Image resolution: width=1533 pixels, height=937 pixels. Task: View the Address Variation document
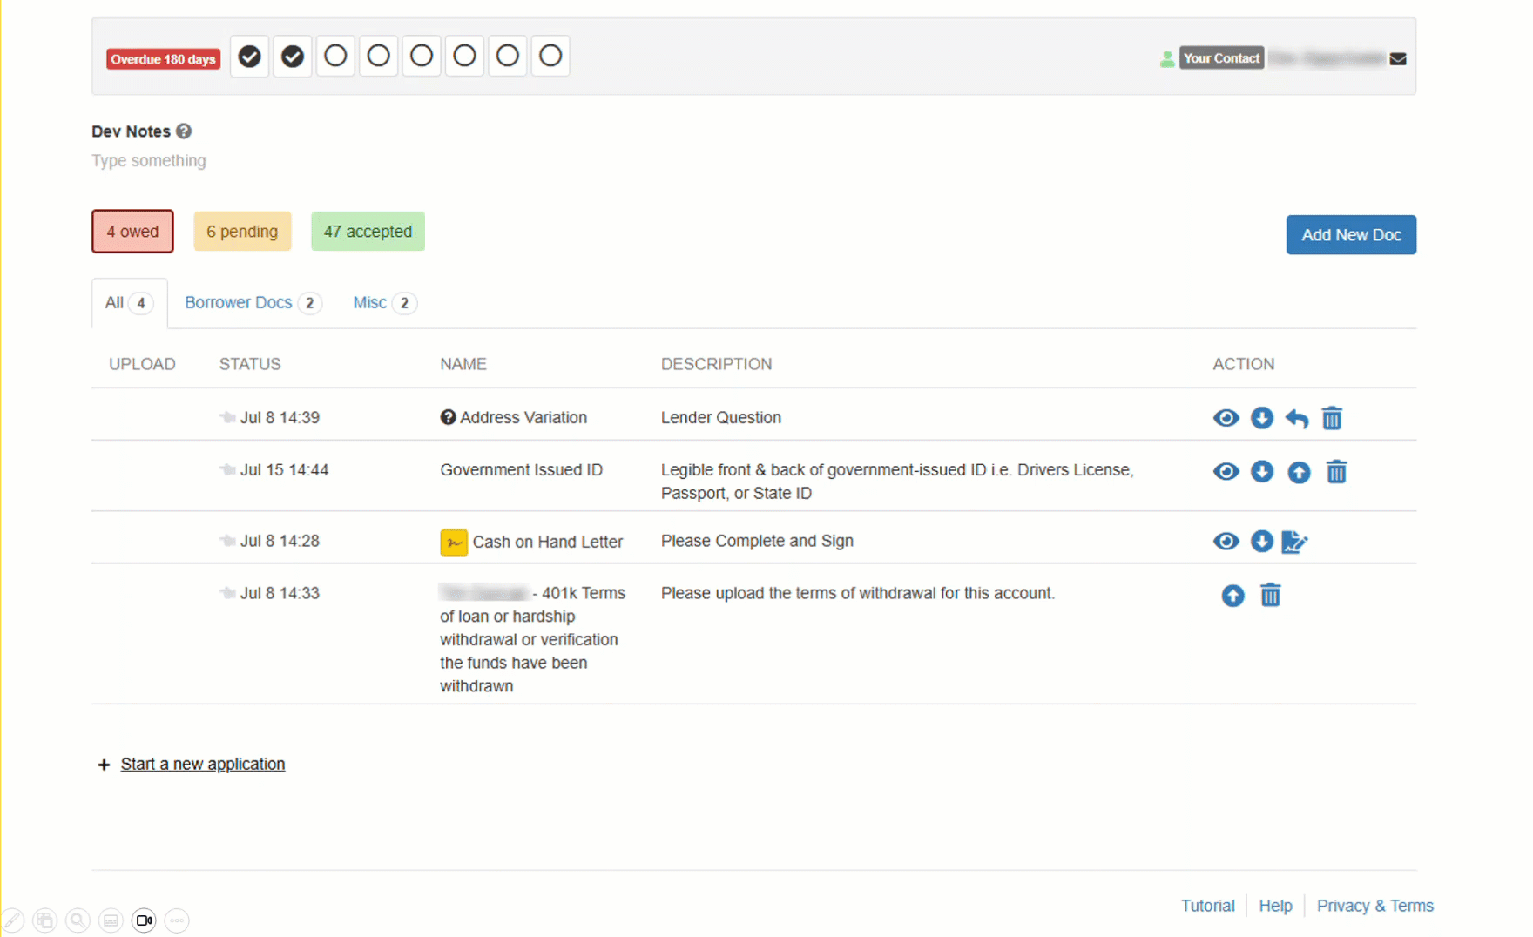1226,418
